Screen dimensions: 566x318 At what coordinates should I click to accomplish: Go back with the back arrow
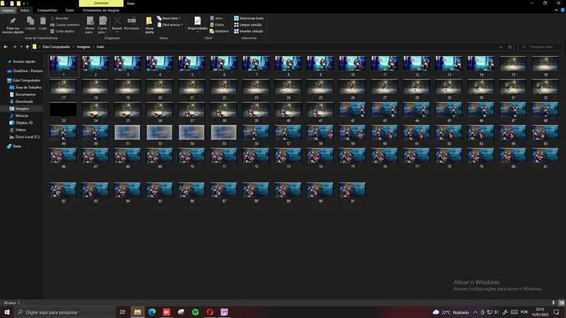(6, 47)
